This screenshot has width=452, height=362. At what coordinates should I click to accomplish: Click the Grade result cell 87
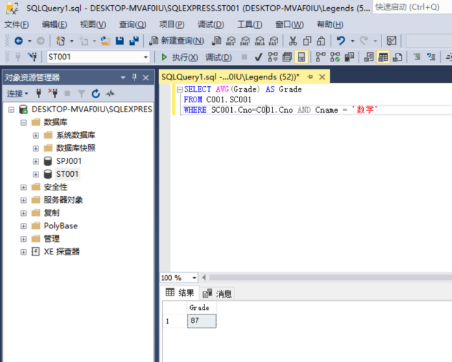pyautogui.click(x=202, y=321)
